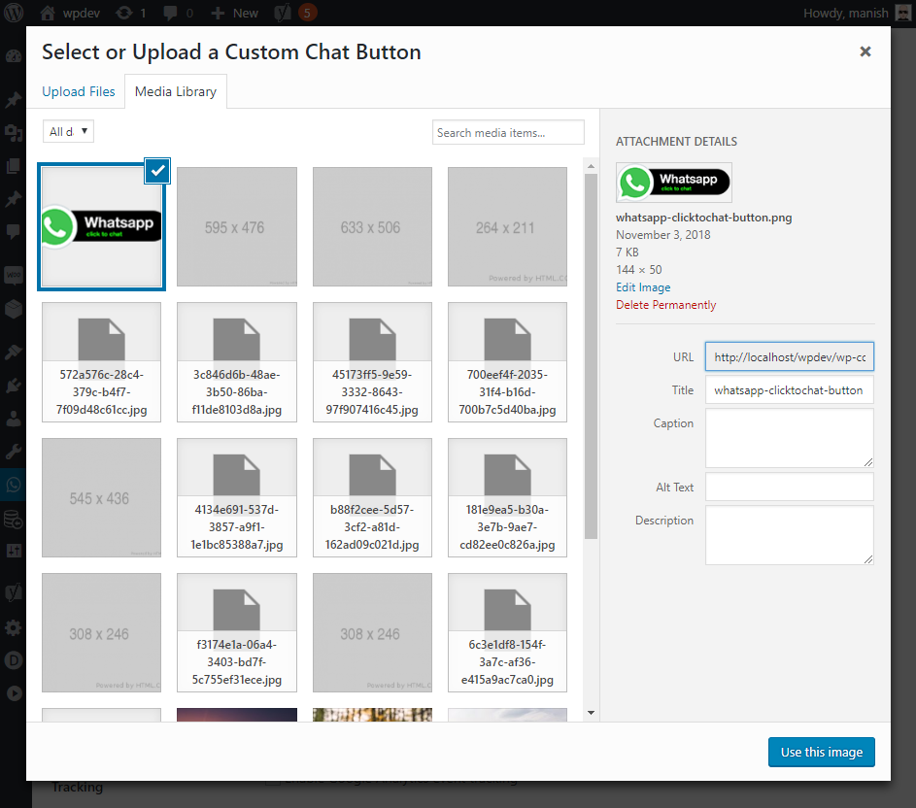Open the Edit Image link
This screenshot has width=916, height=808.
pos(643,287)
